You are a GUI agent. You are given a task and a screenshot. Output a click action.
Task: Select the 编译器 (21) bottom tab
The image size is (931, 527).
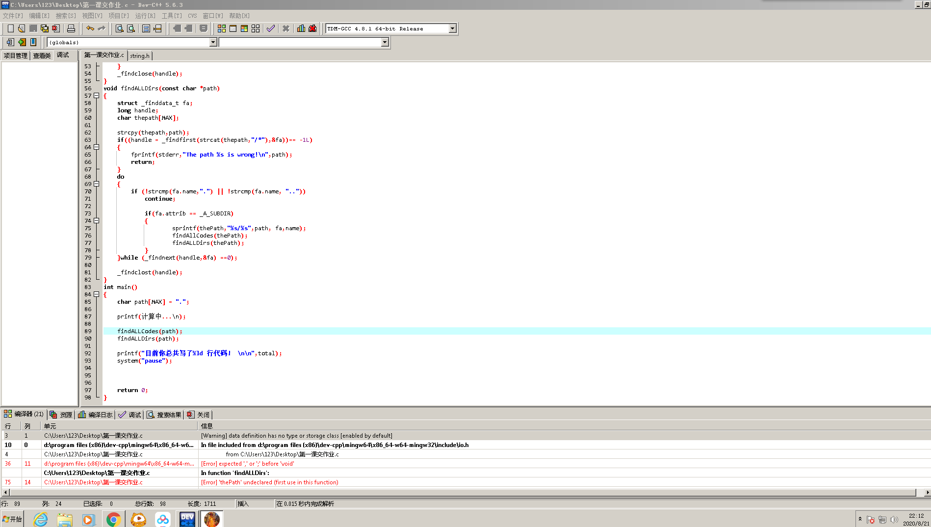click(24, 414)
